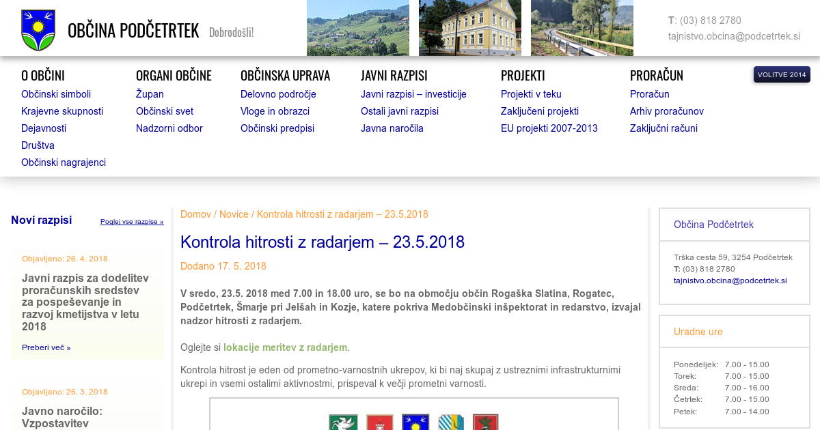This screenshot has width=820, height=430.
Task: Click the Podčetrtek municipality coat of arms logo
Action: 38,30
